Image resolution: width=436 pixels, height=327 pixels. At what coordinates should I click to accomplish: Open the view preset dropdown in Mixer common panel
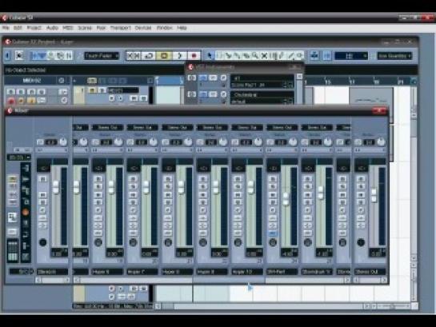pos(19,158)
